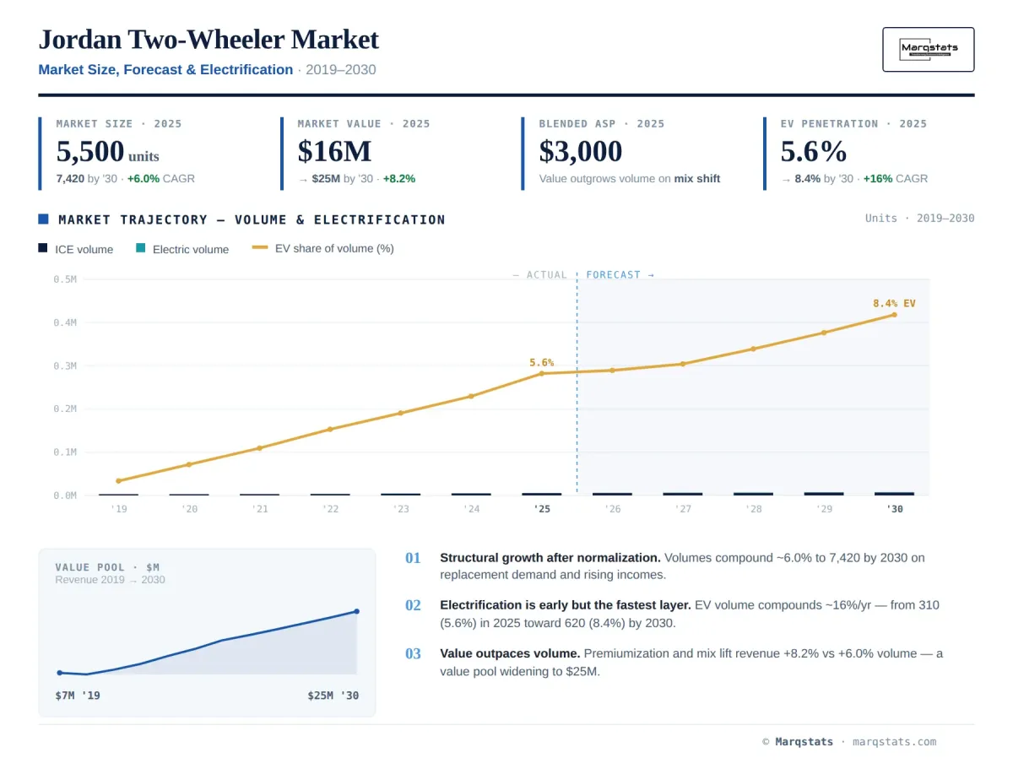This screenshot has width=1013, height=769.
Task: Click the Revenue 2019 → 2030 caption
Action: coord(110,580)
